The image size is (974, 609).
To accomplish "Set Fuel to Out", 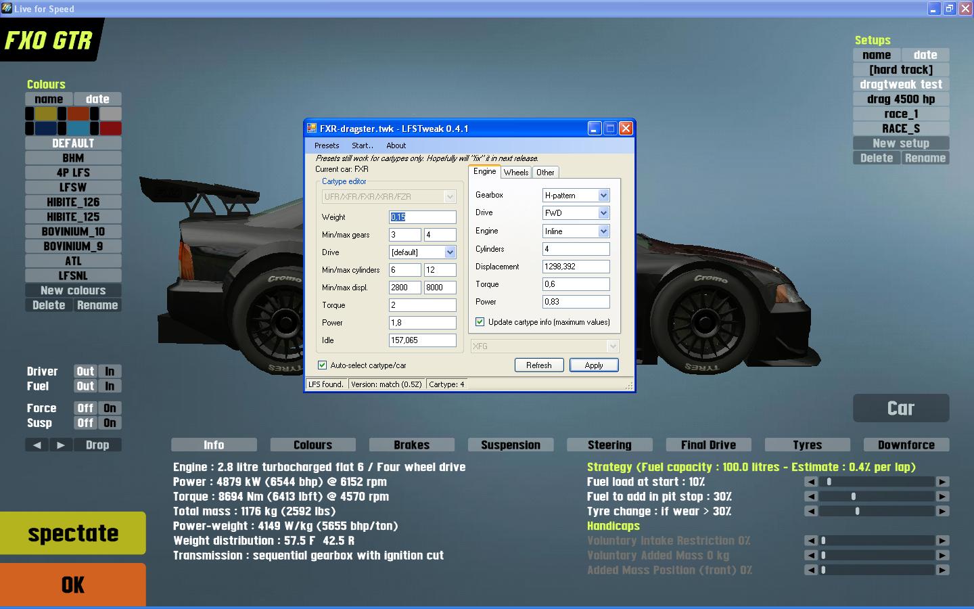I will click(85, 386).
